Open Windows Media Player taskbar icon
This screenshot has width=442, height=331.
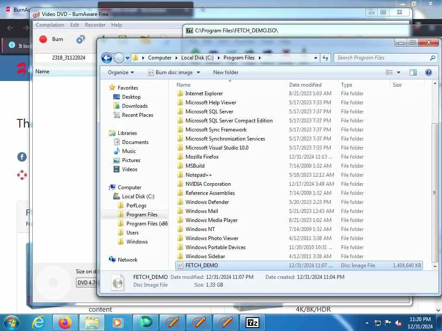pos(117,322)
